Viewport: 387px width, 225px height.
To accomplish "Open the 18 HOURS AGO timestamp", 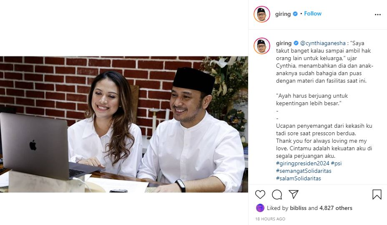I will (x=270, y=219).
